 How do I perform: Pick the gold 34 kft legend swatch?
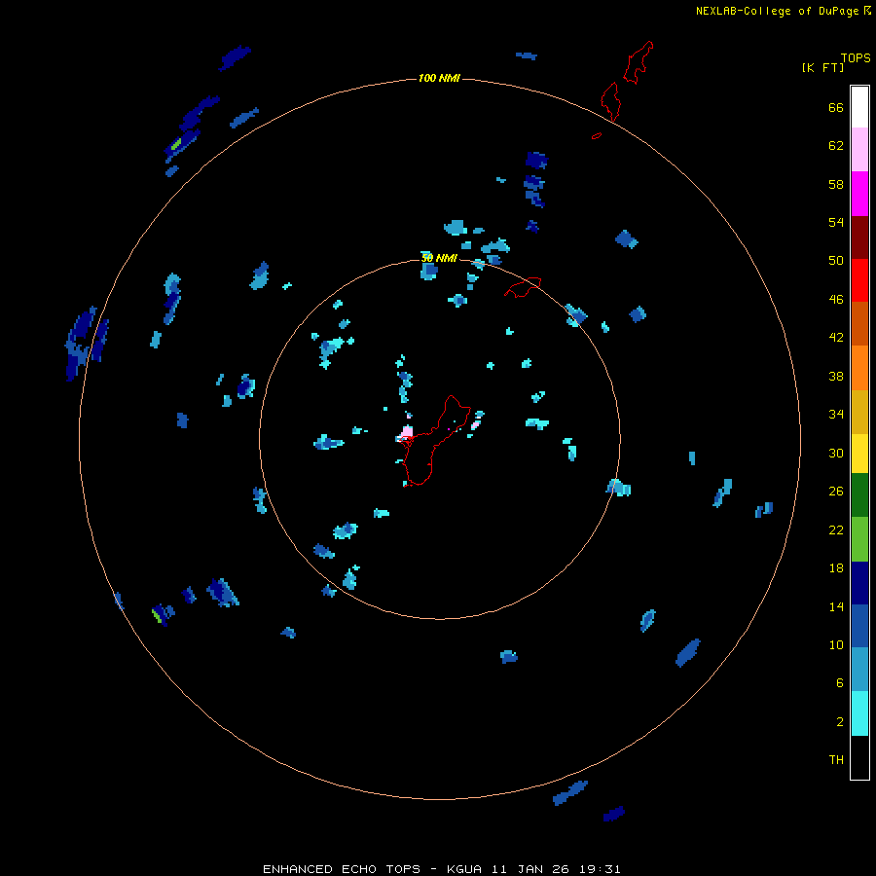(x=859, y=412)
